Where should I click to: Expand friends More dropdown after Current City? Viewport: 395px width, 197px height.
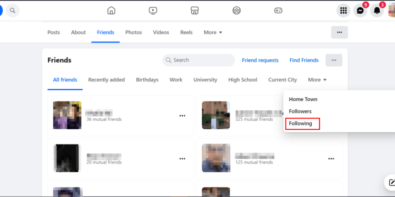(317, 80)
